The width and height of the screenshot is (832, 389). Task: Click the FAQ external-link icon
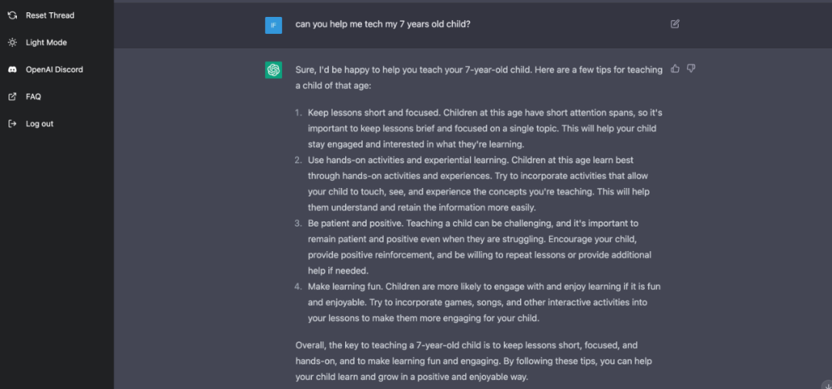[x=12, y=96]
